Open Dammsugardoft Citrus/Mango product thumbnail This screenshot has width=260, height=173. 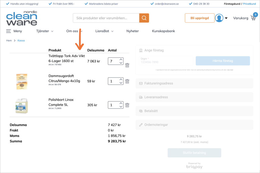pos(22,81)
